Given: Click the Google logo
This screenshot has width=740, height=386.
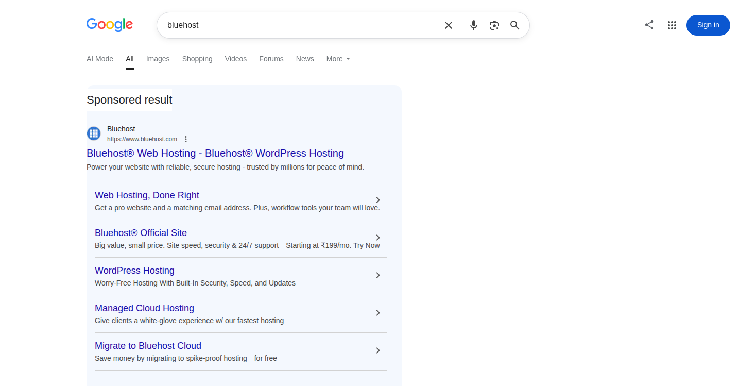Looking at the screenshot, I should [x=110, y=25].
